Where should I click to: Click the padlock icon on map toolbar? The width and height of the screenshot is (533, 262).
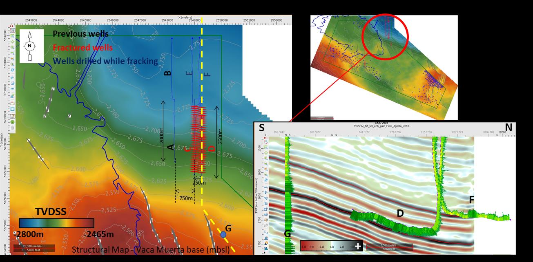pos(12,128)
